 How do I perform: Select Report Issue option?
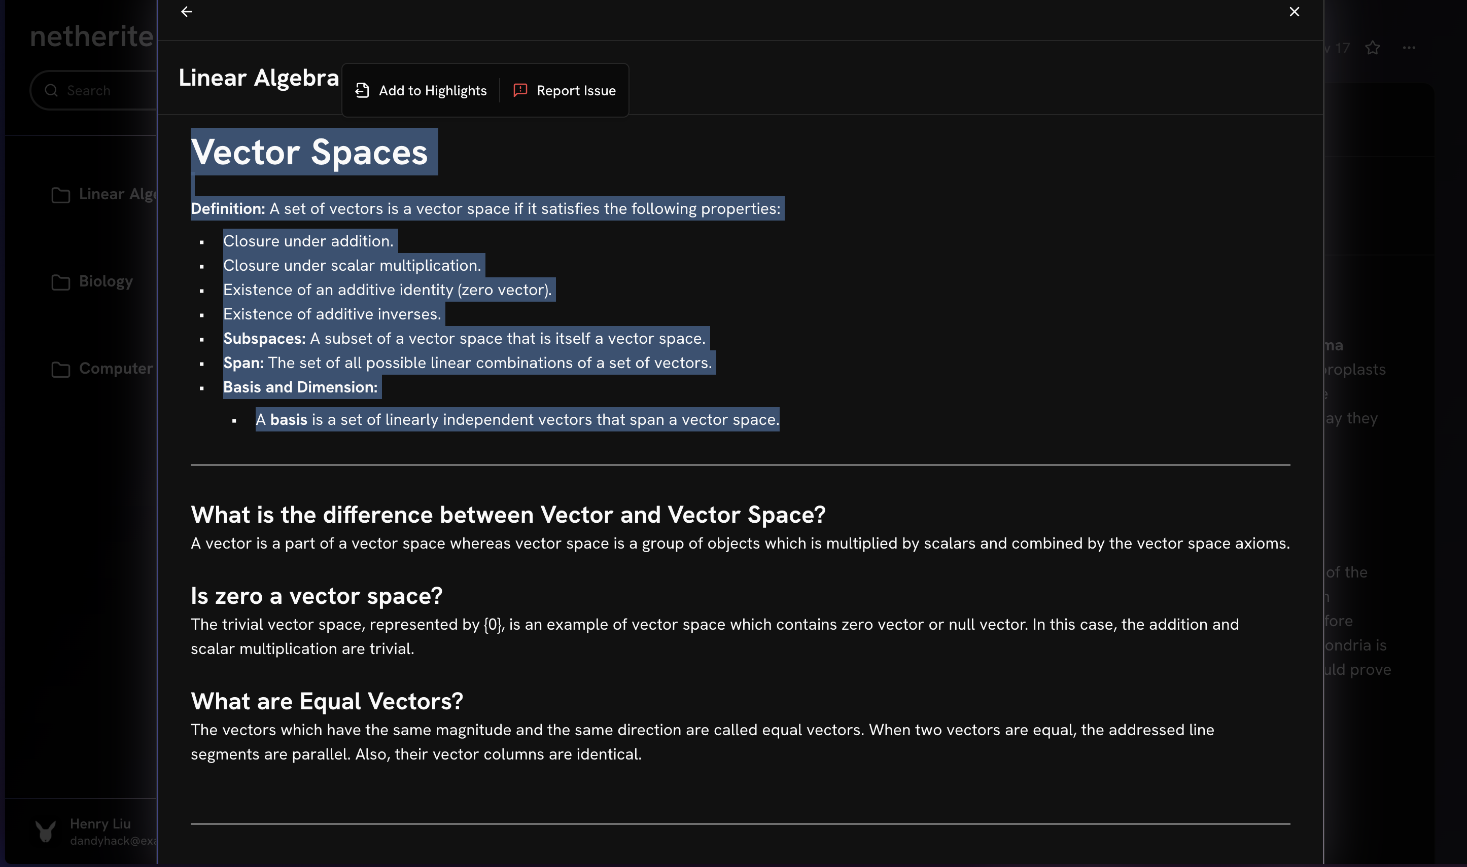click(x=576, y=91)
